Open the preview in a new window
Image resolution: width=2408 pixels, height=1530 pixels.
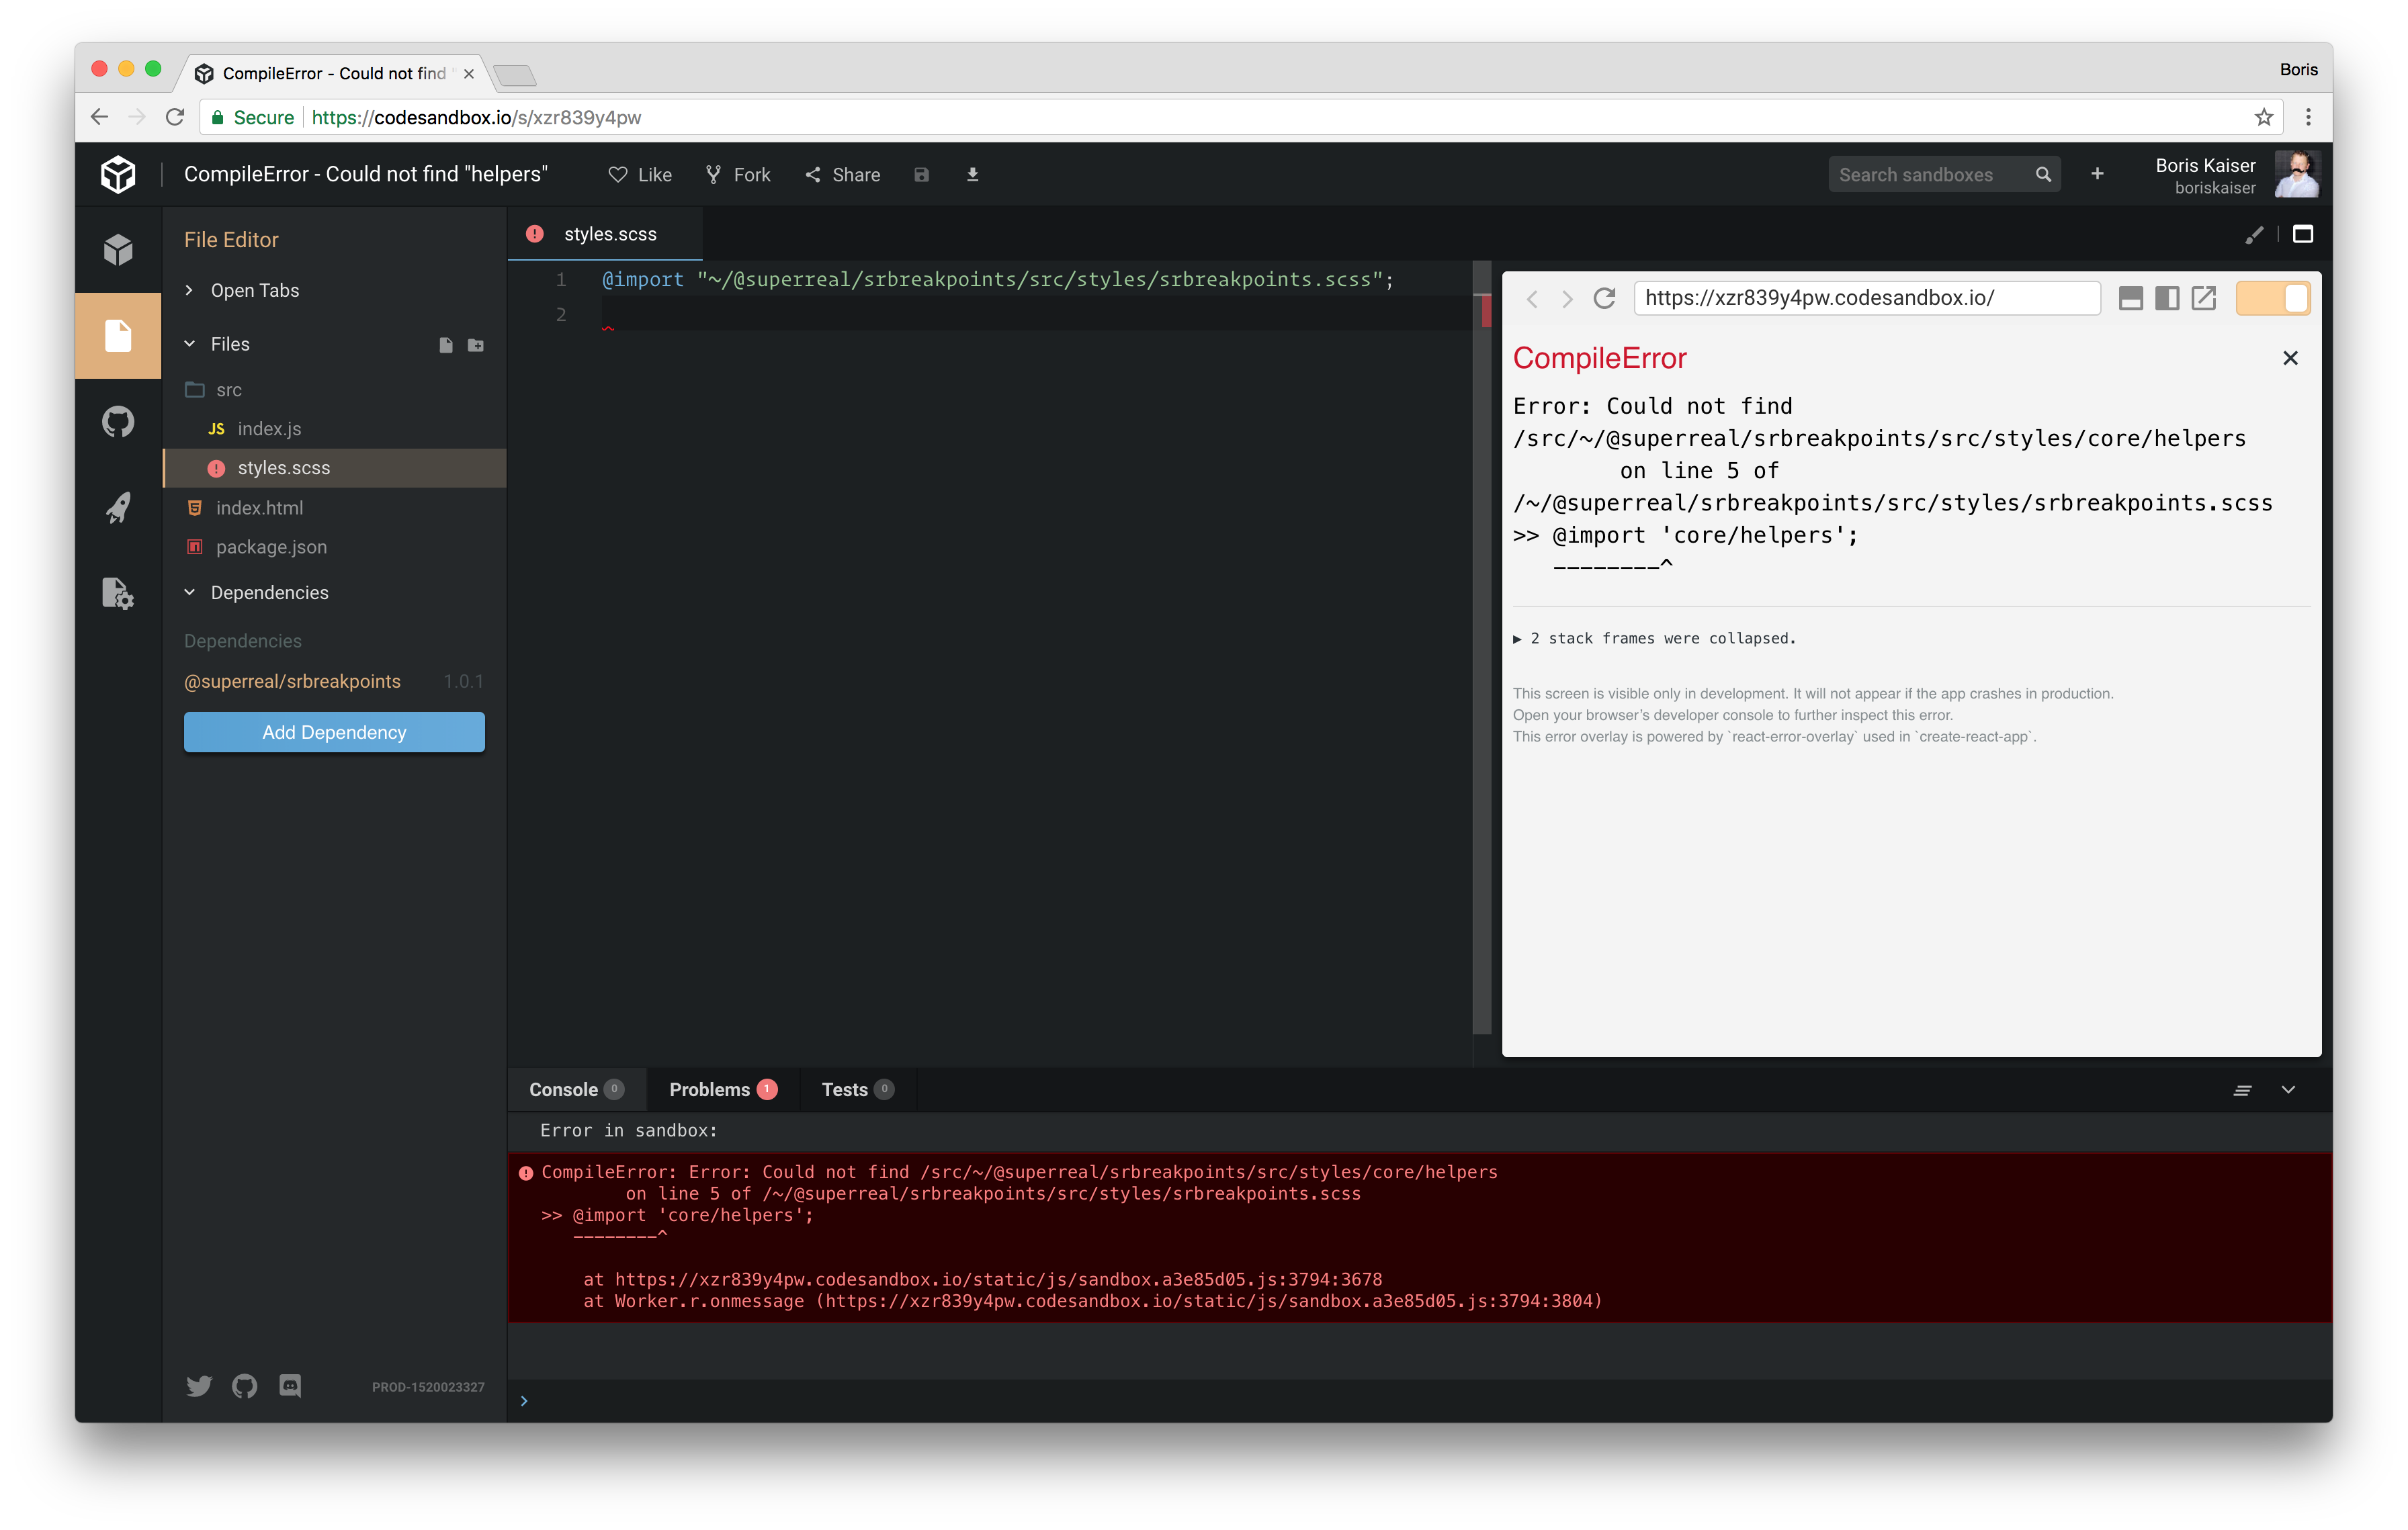click(2204, 298)
